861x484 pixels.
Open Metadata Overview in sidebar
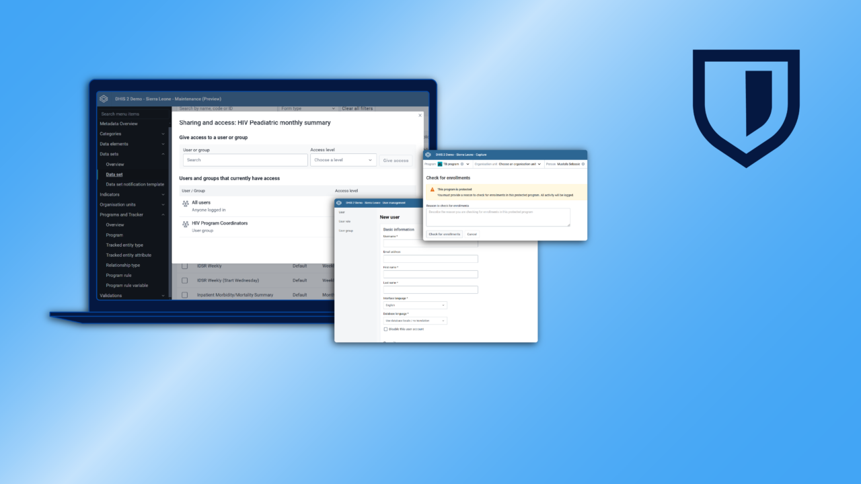119,124
